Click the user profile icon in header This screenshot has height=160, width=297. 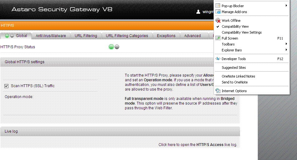[x=198, y=12]
